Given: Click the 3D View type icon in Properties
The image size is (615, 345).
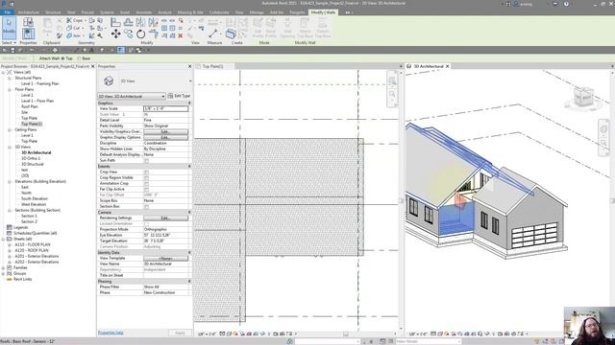Looking at the screenshot, I should [x=109, y=80].
